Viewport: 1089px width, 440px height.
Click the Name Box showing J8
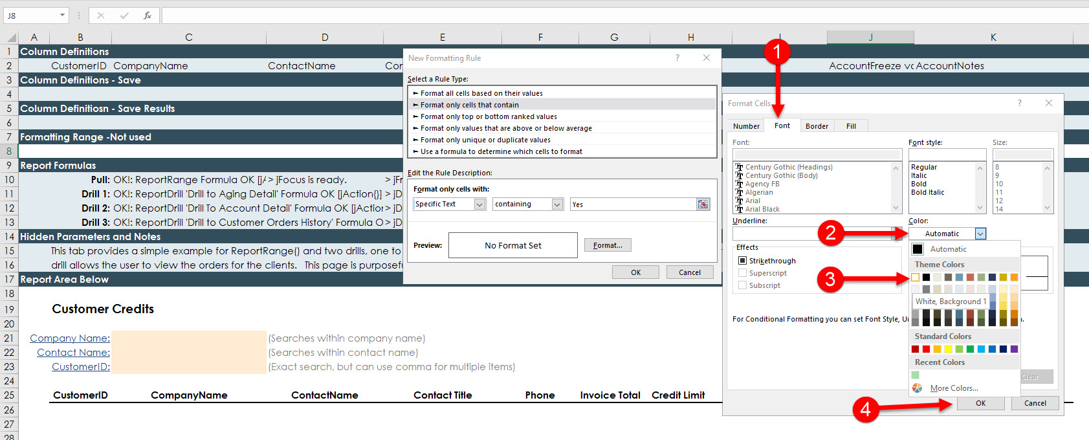pos(30,16)
